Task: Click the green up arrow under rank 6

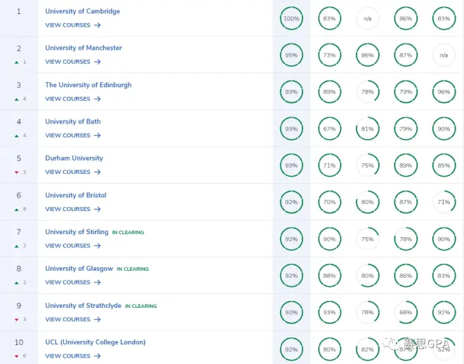Action: coord(15,209)
